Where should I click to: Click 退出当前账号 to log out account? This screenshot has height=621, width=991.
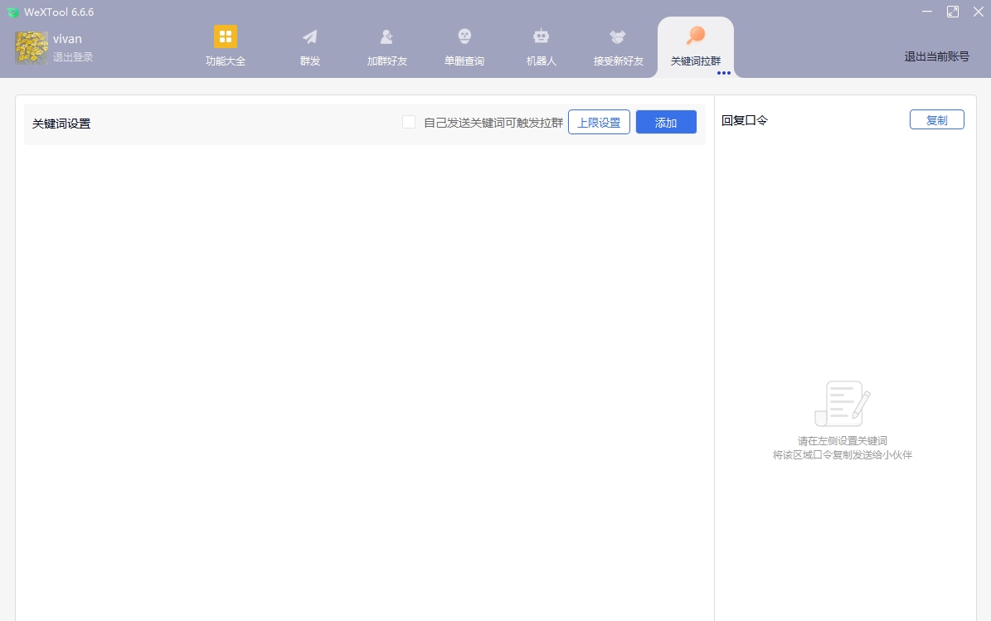pyautogui.click(x=935, y=57)
